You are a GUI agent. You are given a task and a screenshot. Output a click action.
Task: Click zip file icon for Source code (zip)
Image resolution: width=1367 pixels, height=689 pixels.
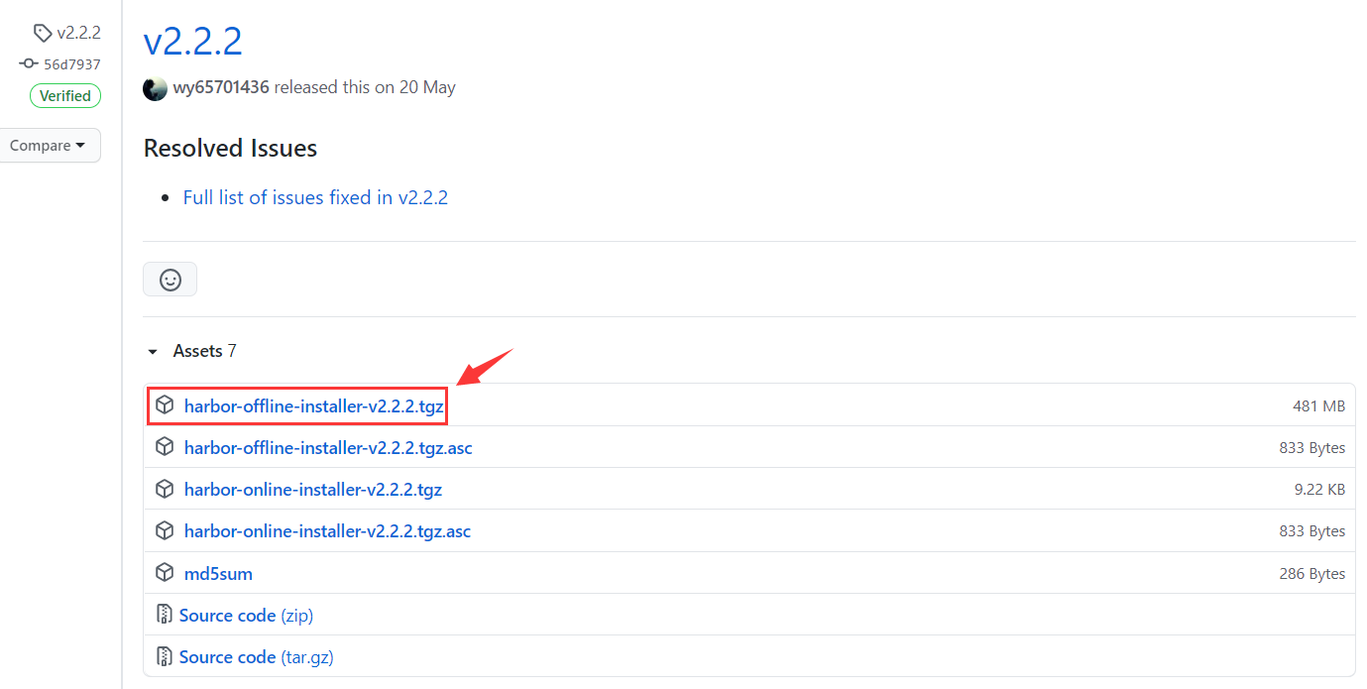165,616
